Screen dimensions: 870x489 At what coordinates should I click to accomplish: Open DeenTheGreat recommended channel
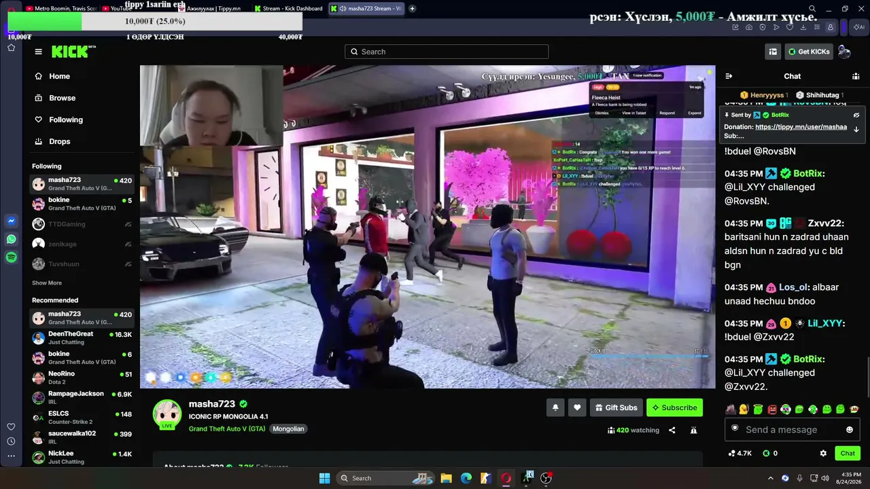click(82, 338)
